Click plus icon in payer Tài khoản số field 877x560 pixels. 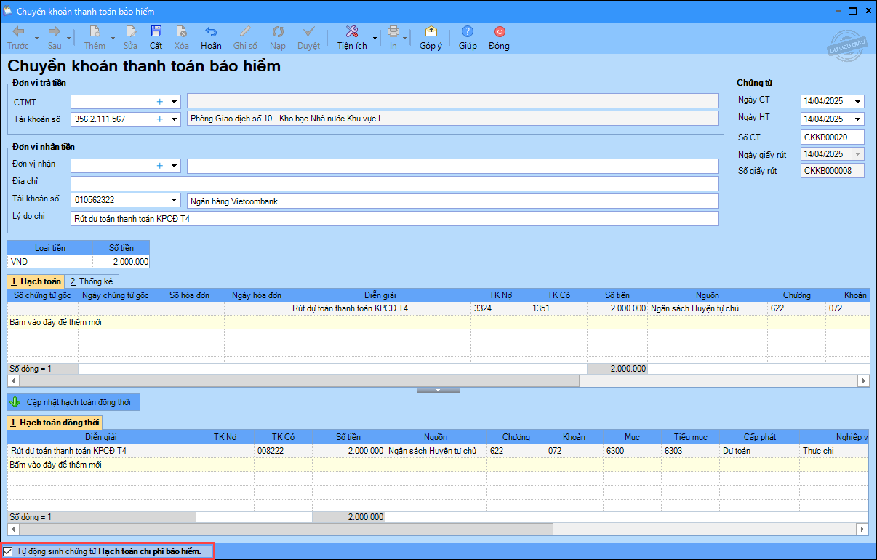[160, 119]
